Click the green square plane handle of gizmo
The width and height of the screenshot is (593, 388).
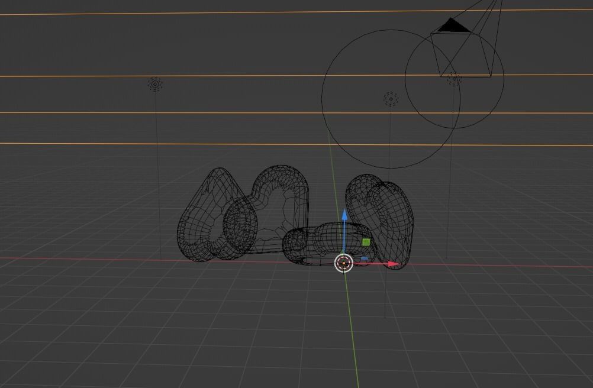[x=366, y=242]
